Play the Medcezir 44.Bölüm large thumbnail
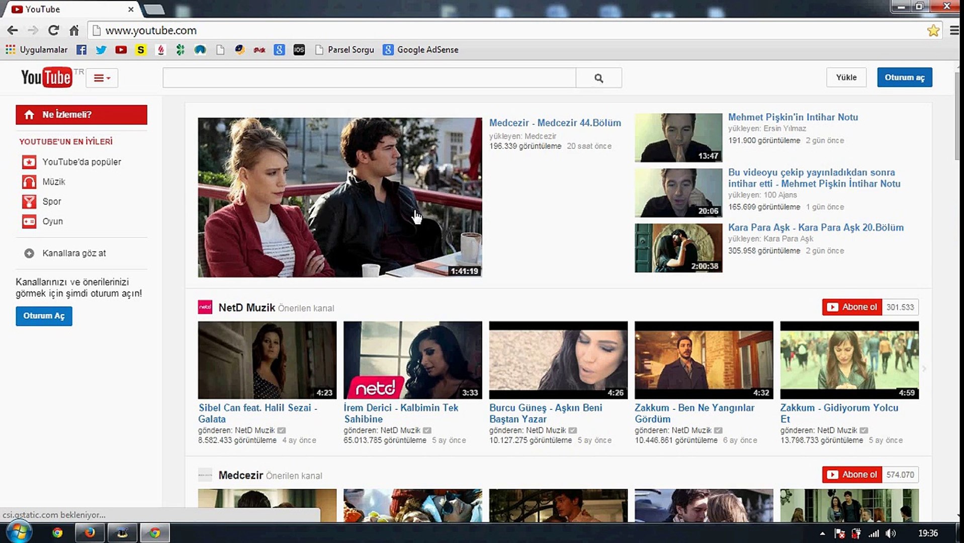This screenshot has width=964, height=543. click(x=339, y=197)
